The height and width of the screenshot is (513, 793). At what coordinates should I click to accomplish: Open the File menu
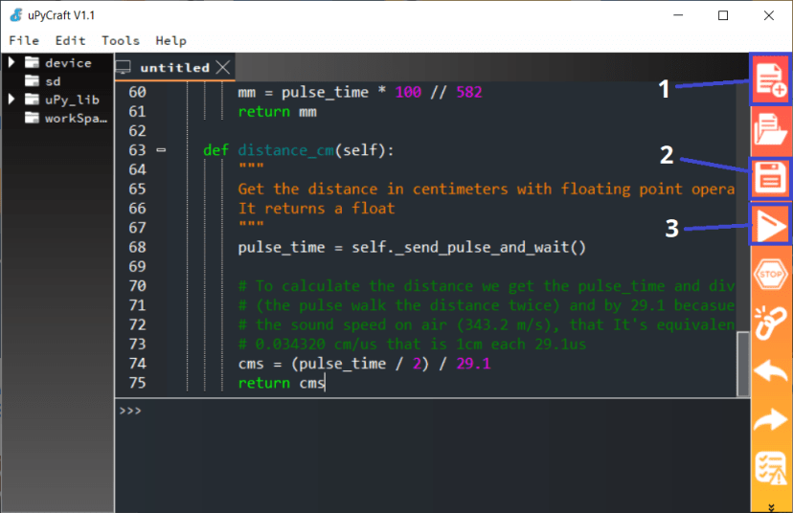[x=24, y=40]
